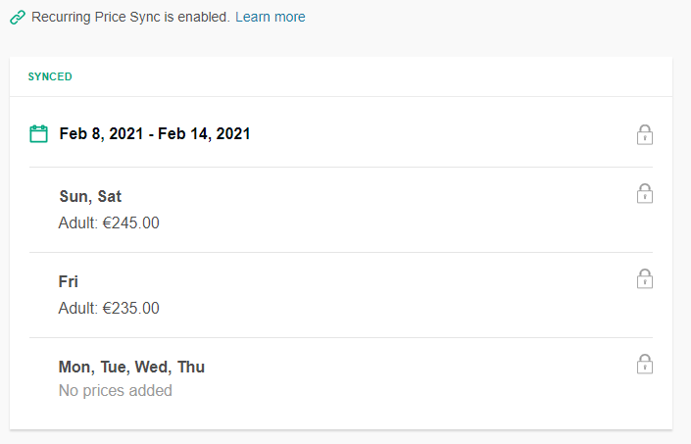Screen dimensions: 691x444
Task: Select the Feb 8, 2021 start date
Action: point(101,134)
